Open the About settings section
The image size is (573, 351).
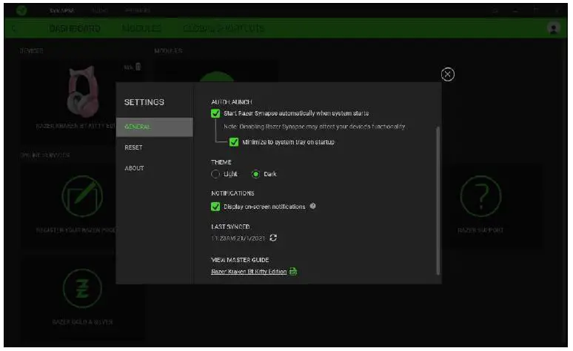[x=134, y=168]
